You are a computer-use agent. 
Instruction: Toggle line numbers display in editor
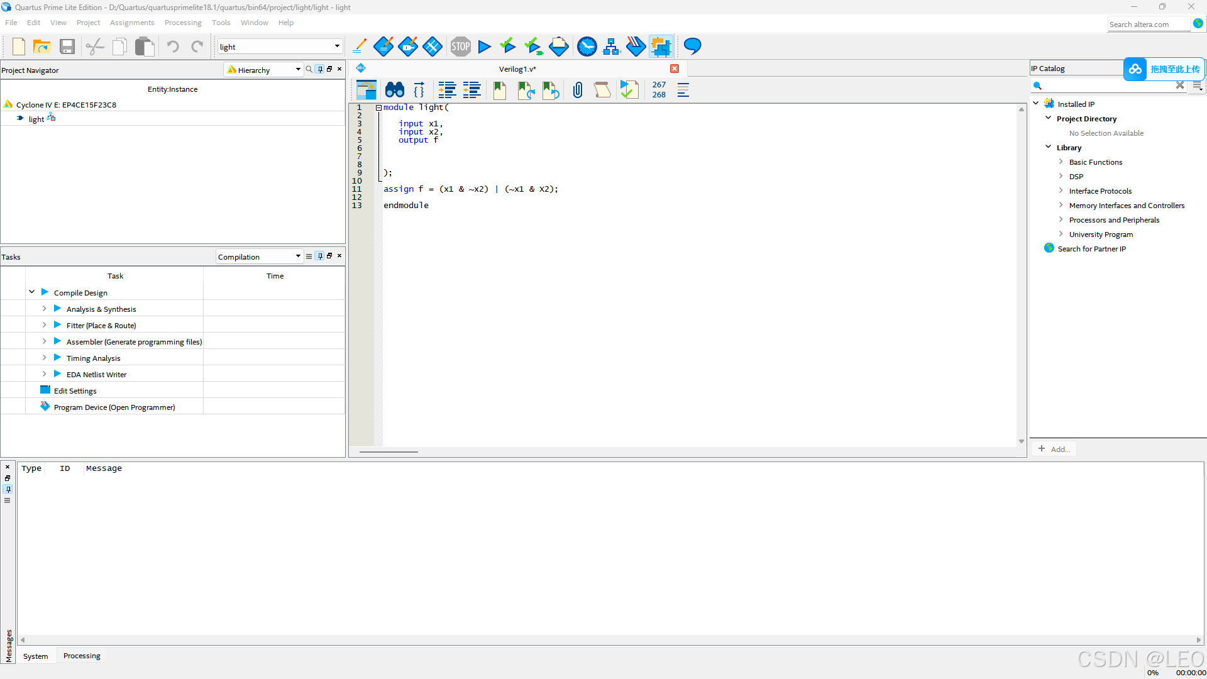pos(659,90)
